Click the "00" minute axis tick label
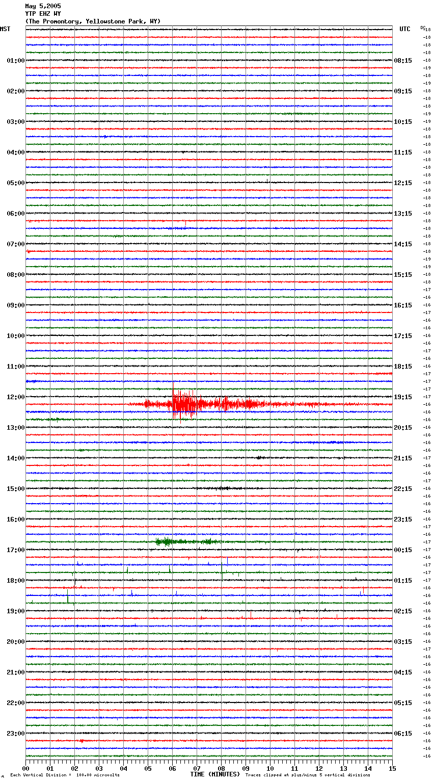Image resolution: width=433 pixels, height=782 pixels. point(25,768)
